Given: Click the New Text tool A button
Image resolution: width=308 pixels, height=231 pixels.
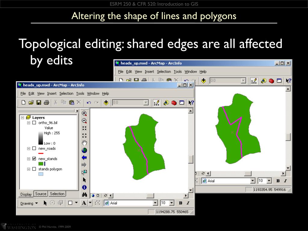Looking at the screenshot, I should [84, 203].
